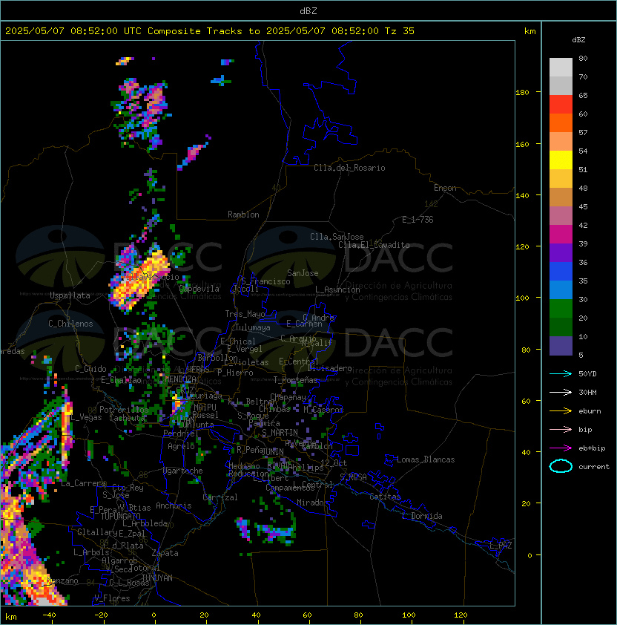Click the 'Capdevila' place label
Viewport: 617px width, 625px height.
pyautogui.click(x=199, y=289)
